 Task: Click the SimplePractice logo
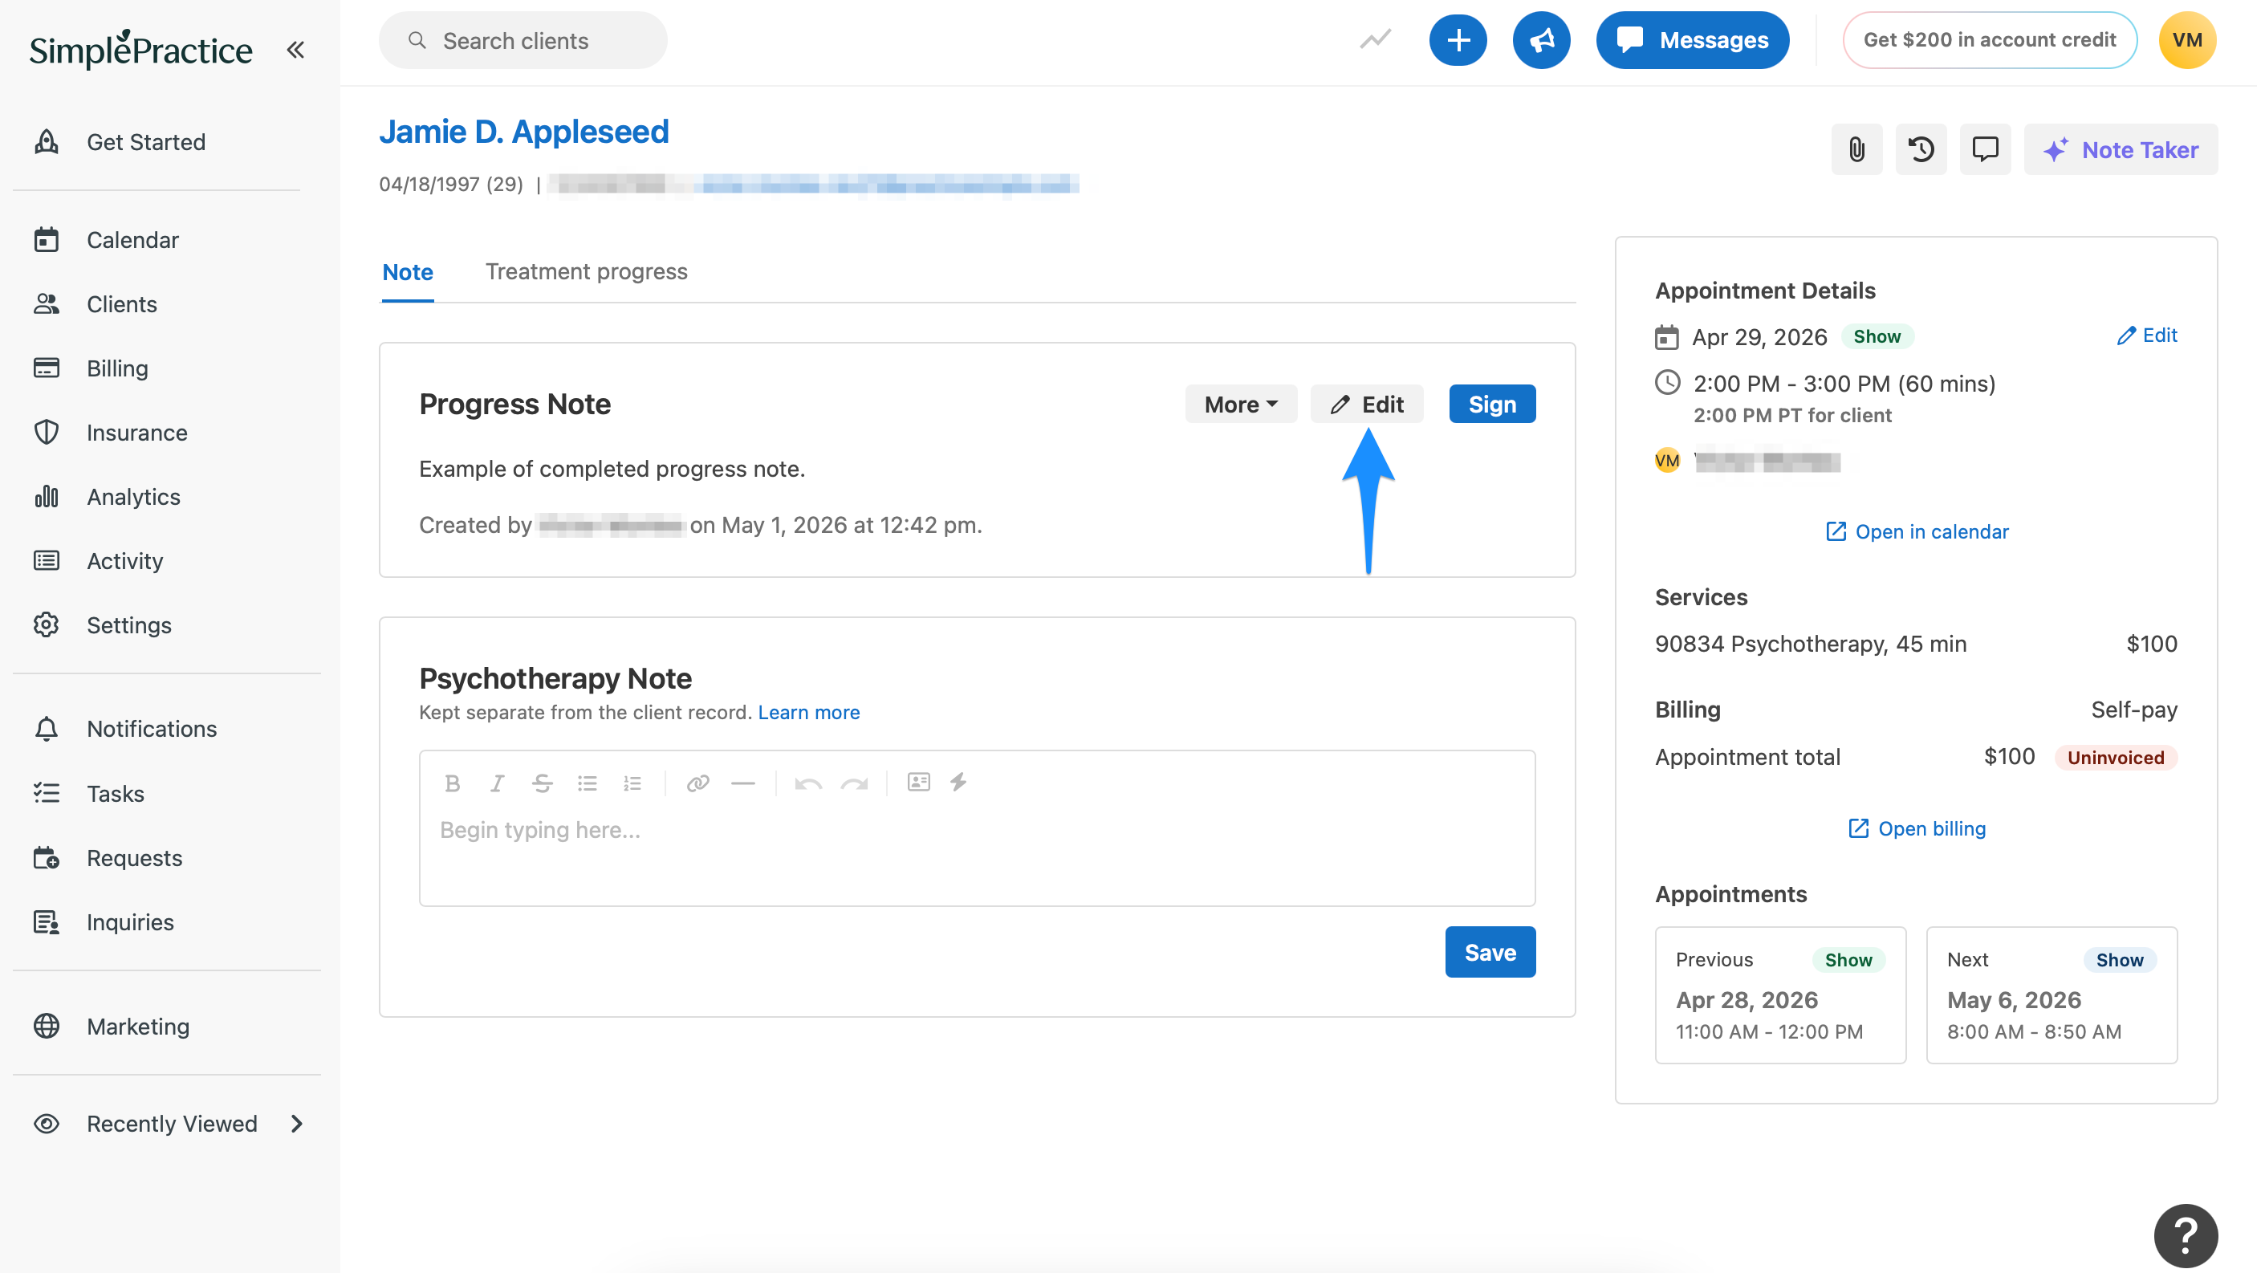(x=140, y=49)
